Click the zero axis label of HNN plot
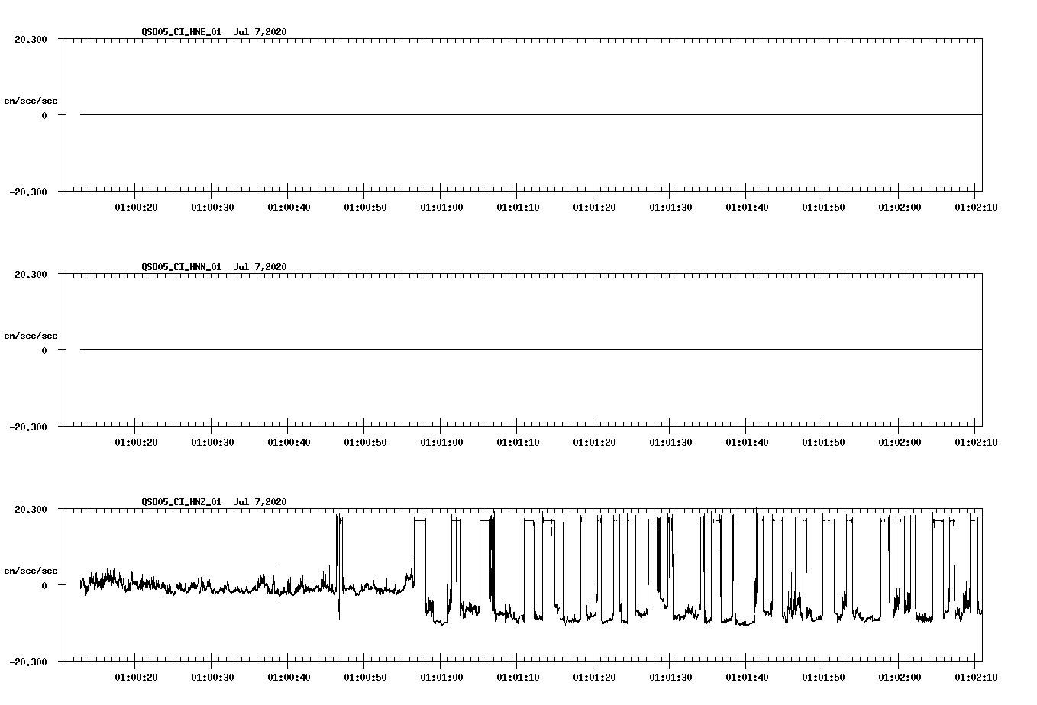This screenshot has height=705, width=1037. (44, 350)
